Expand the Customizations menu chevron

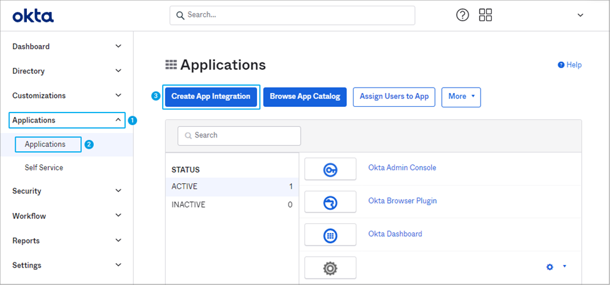click(119, 95)
